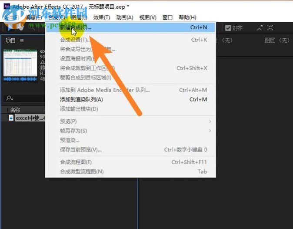Open the Project panel menu icon
This screenshot has width=293, height=229.
22,40
